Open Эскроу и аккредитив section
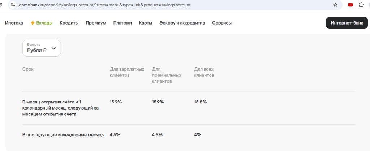 point(182,23)
